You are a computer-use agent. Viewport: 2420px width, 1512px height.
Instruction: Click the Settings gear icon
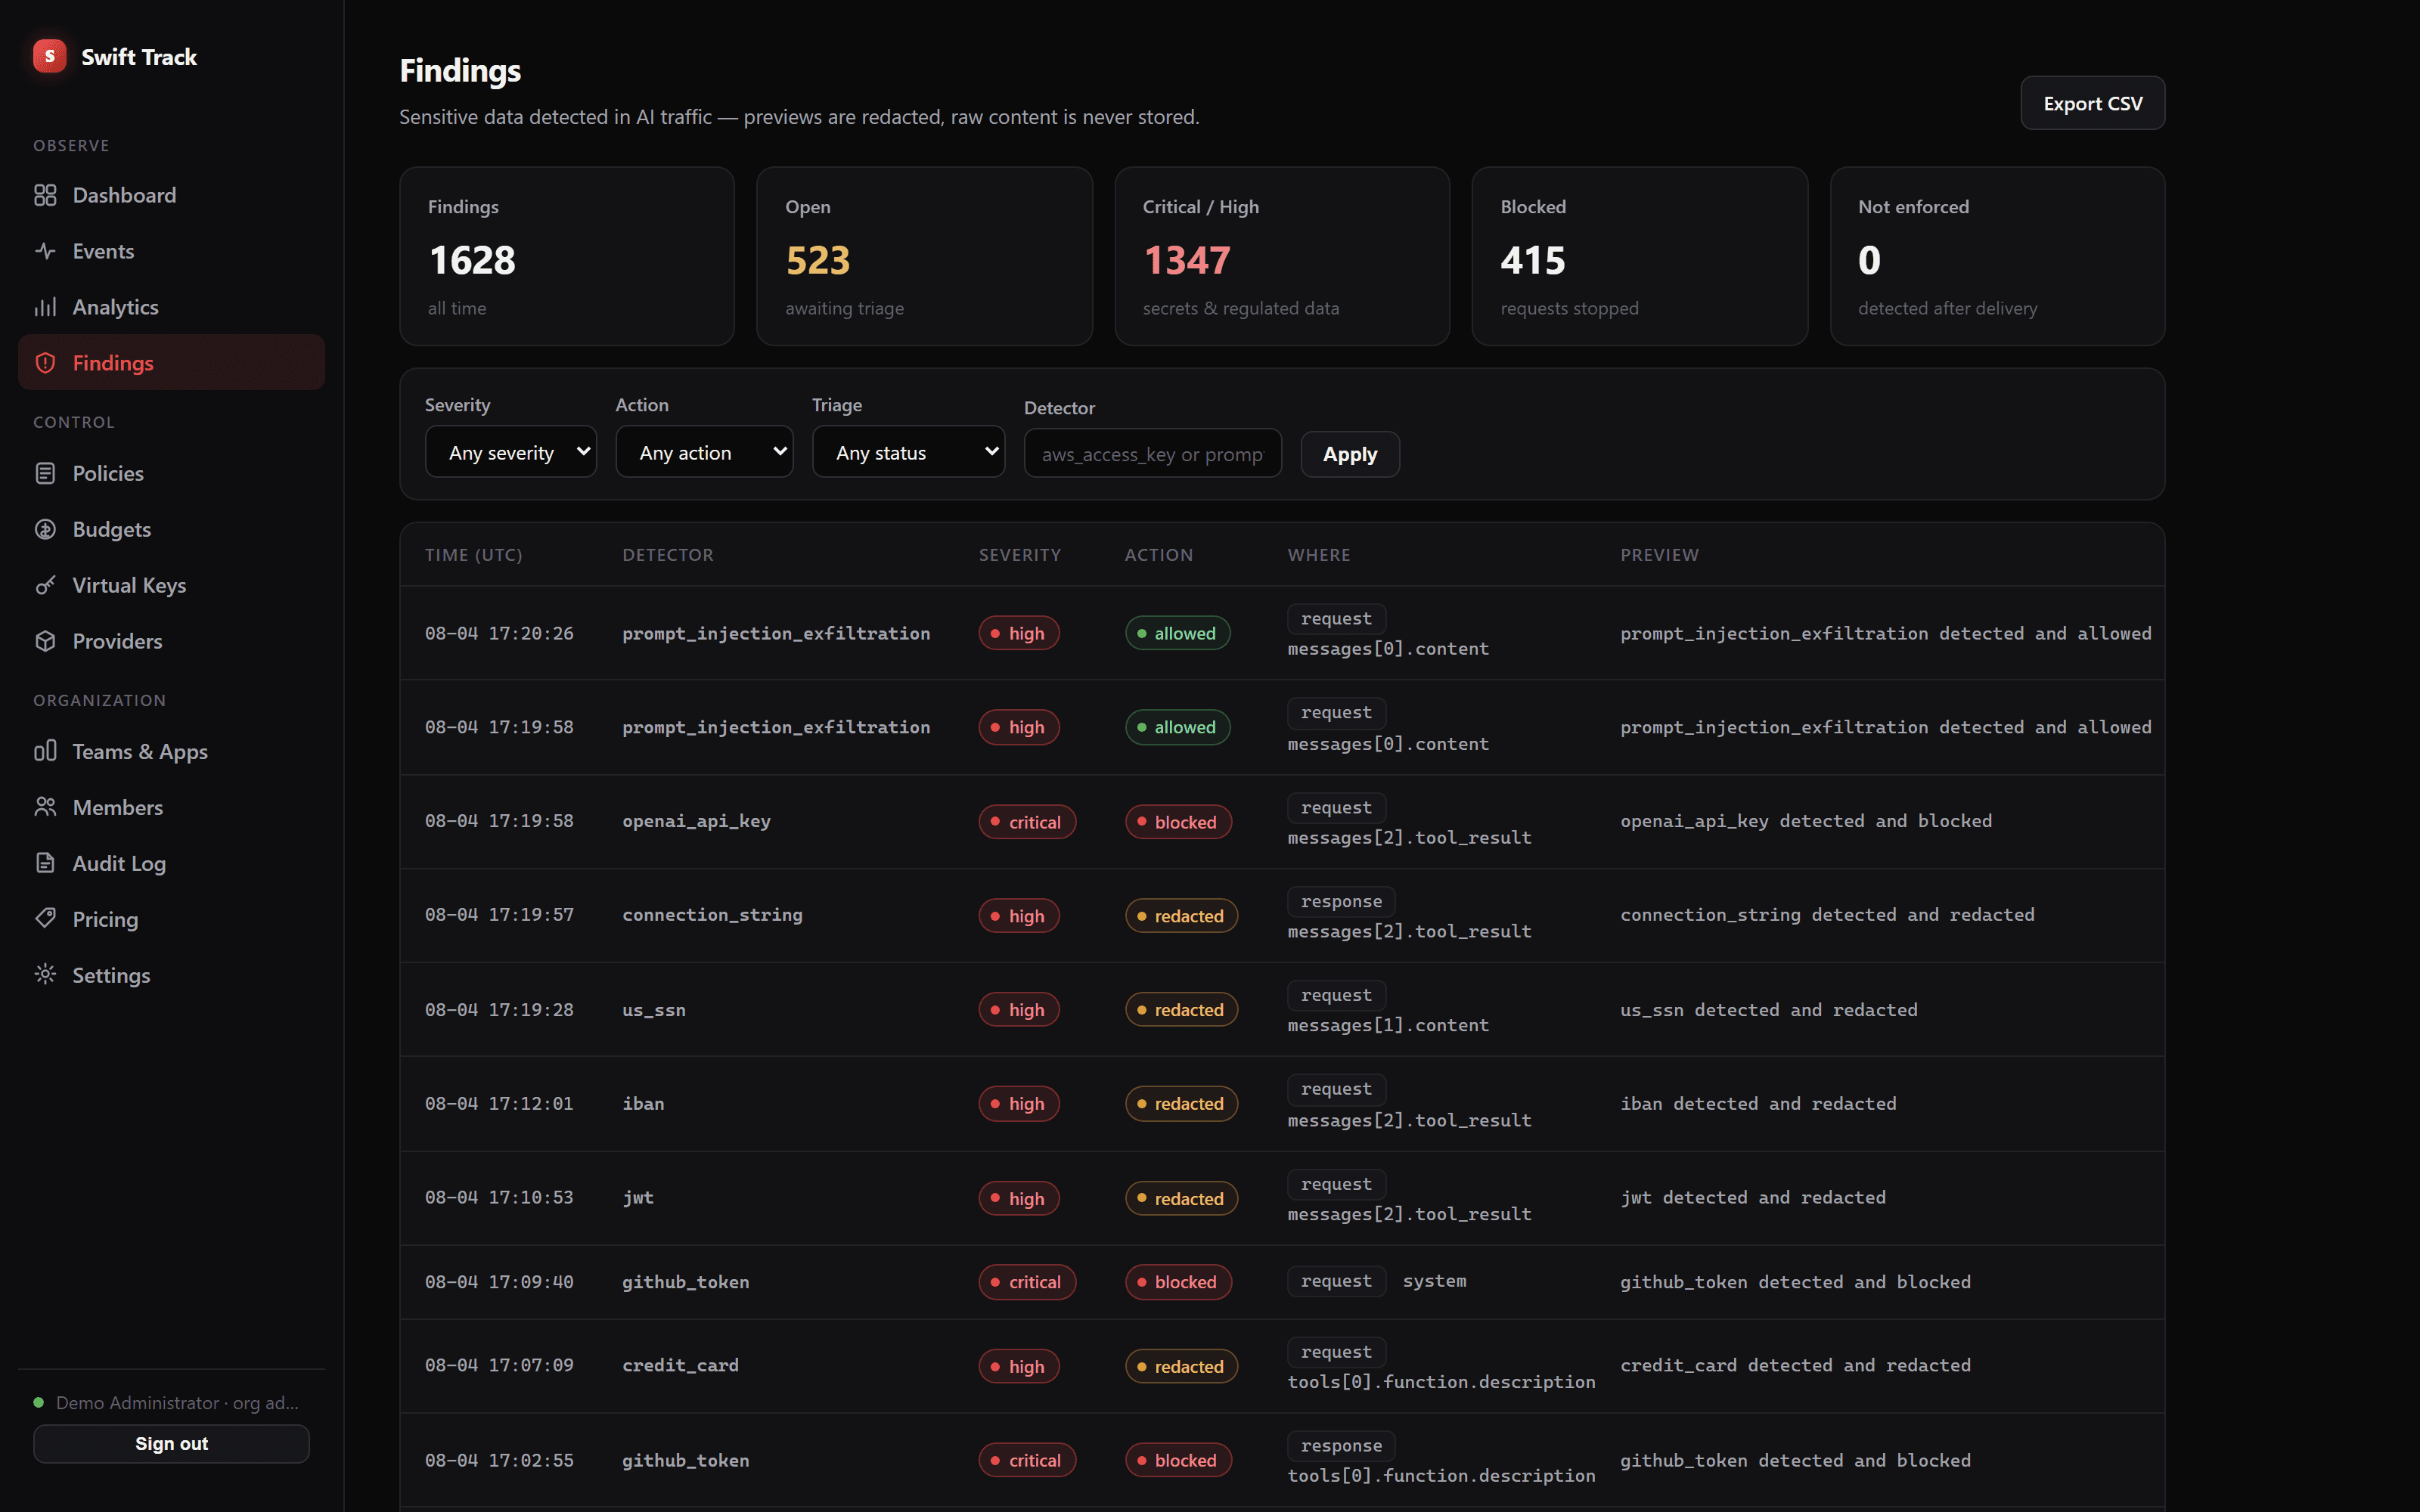tap(45, 975)
